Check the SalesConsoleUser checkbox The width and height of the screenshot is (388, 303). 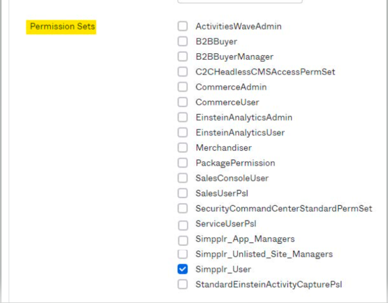point(183,178)
